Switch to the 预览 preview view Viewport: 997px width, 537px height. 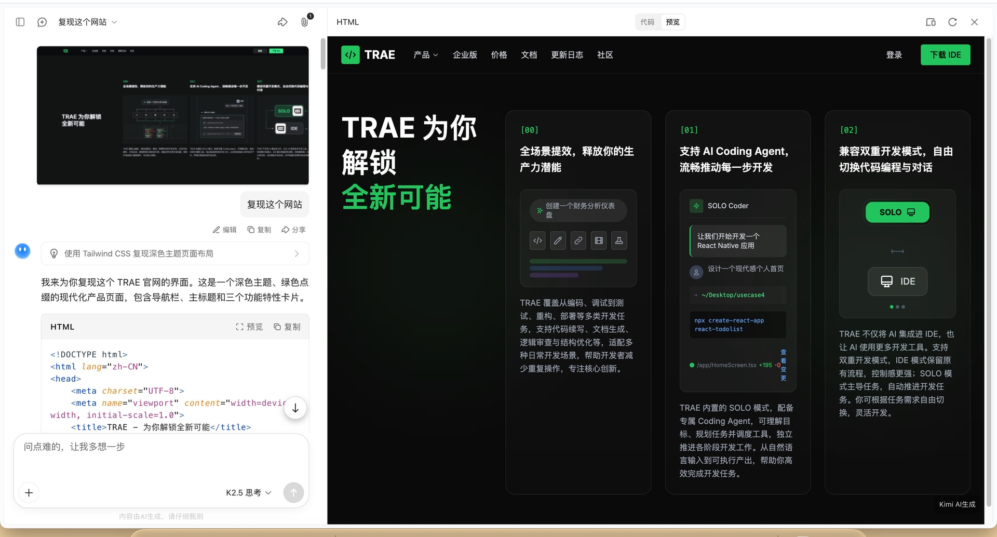click(672, 22)
